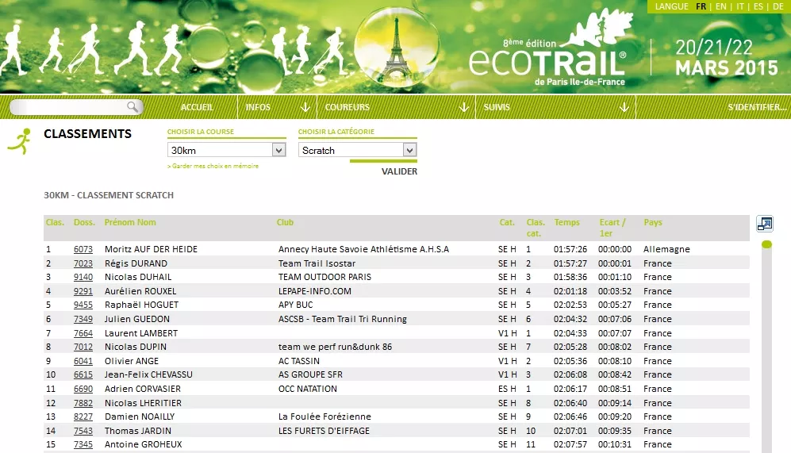
Task: Click the Doss. column header
Action: click(x=84, y=222)
